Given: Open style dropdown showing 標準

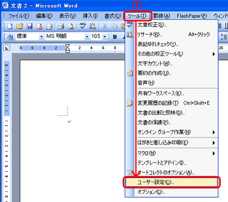Looking at the screenshot, I should tap(41, 37).
